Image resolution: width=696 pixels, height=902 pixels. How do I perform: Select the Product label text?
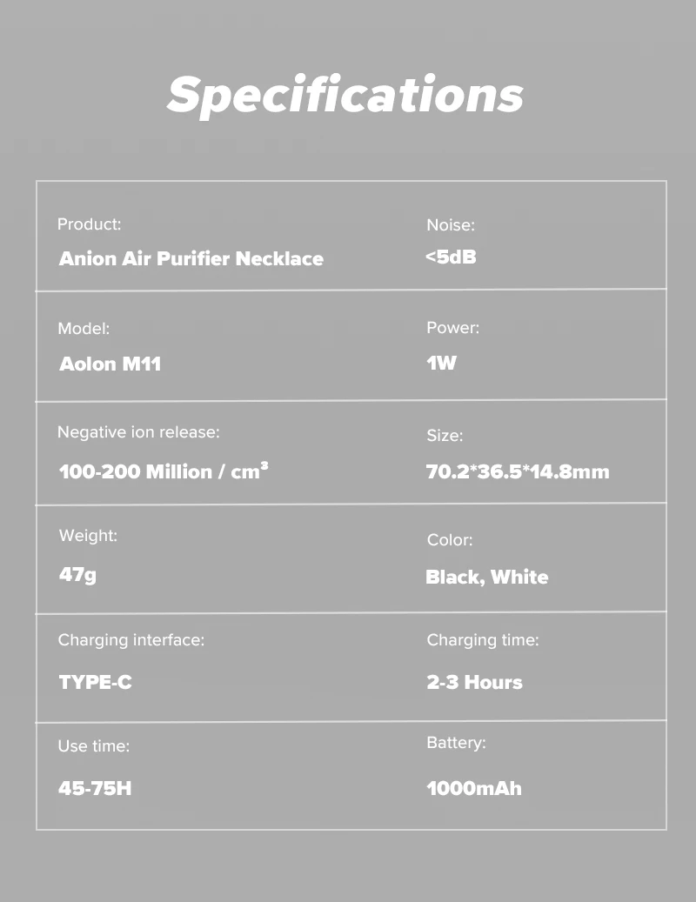pos(89,224)
